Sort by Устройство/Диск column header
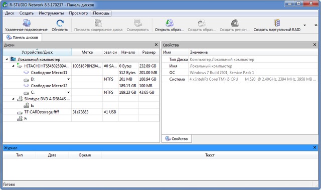Screen dimensions: 321x190 click(x=37, y=52)
